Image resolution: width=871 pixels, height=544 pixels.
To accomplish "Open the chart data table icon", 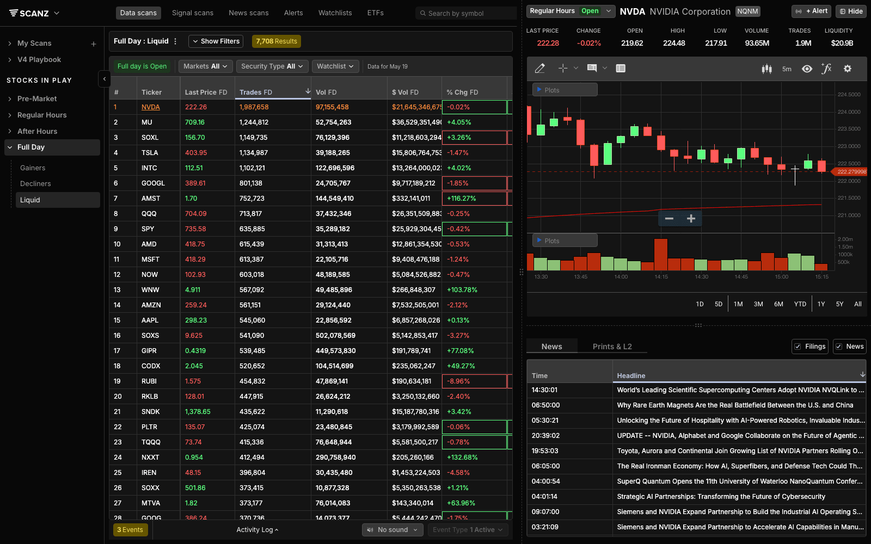I will [x=621, y=69].
